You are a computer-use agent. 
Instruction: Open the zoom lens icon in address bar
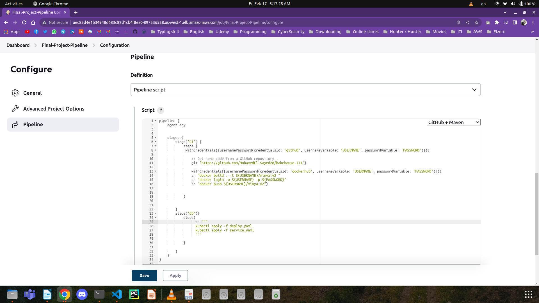(458, 22)
